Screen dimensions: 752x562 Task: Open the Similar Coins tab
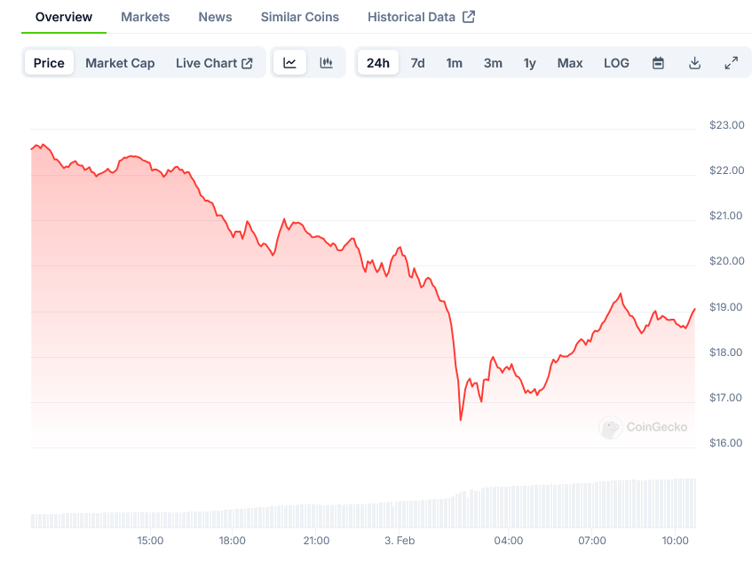coord(300,17)
